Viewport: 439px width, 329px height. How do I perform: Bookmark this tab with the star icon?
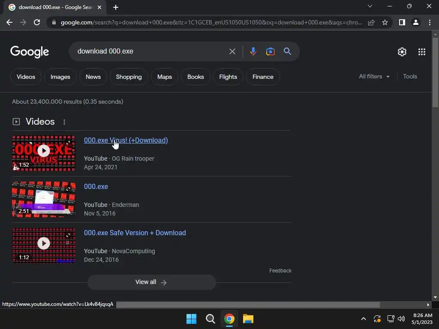[385, 22]
